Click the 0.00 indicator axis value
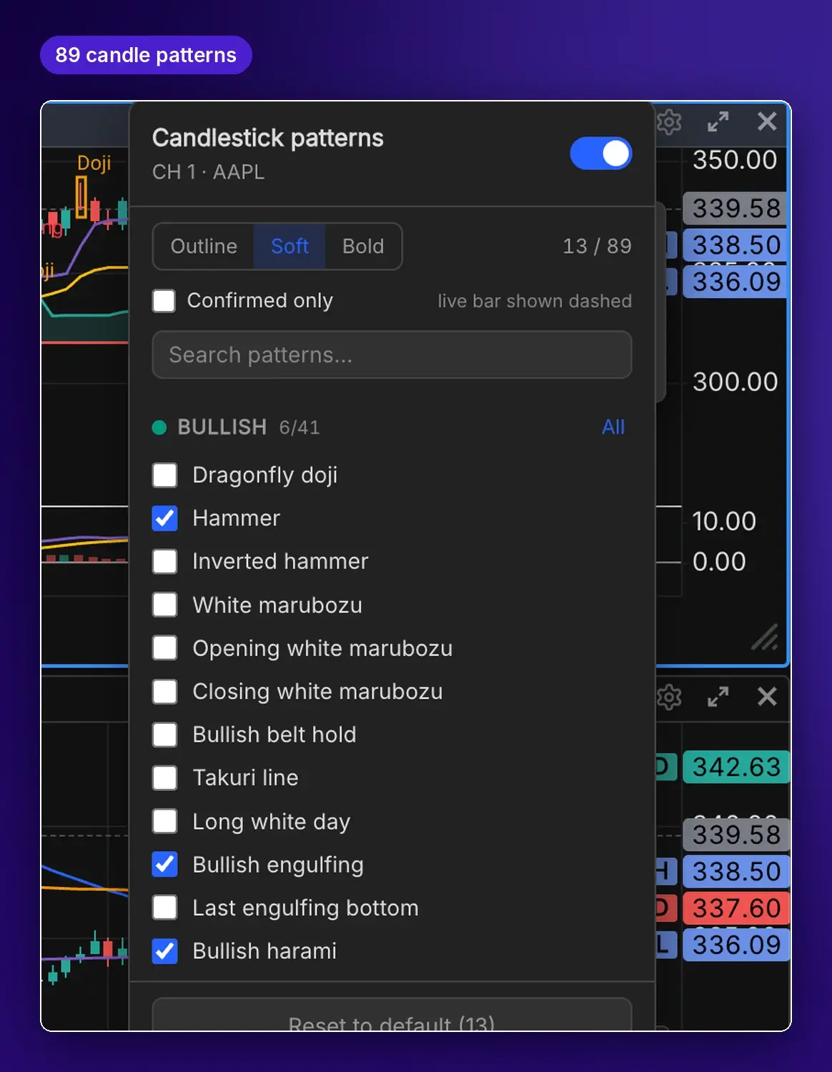Image resolution: width=832 pixels, height=1072 pixels. (719, 562)
